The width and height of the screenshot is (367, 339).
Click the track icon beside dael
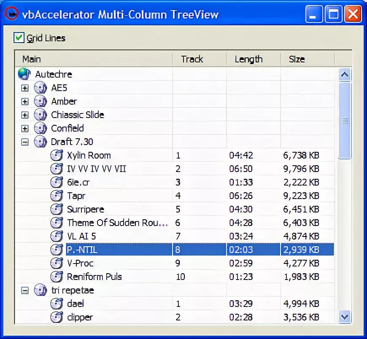click(x=57, y=304)
